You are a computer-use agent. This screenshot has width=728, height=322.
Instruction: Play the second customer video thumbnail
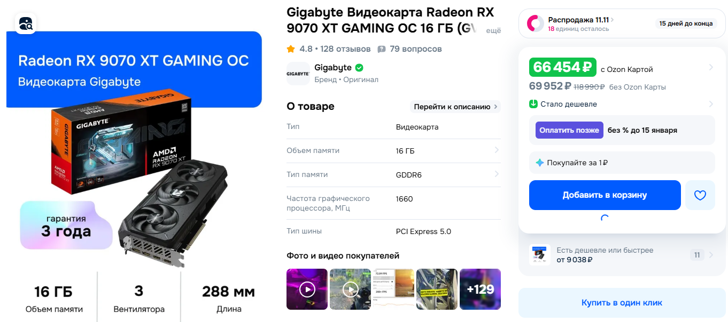point(351,289)
